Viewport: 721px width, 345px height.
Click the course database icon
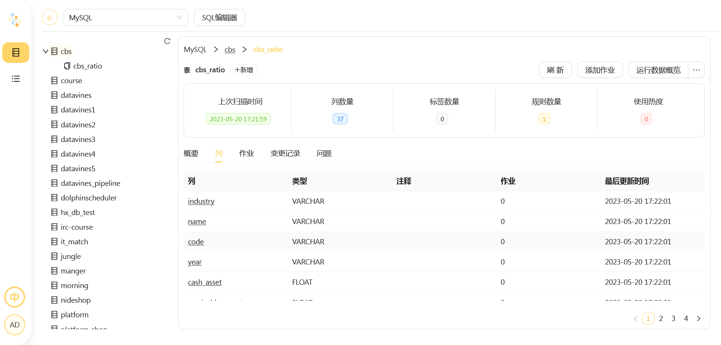[x=54, y=81]
